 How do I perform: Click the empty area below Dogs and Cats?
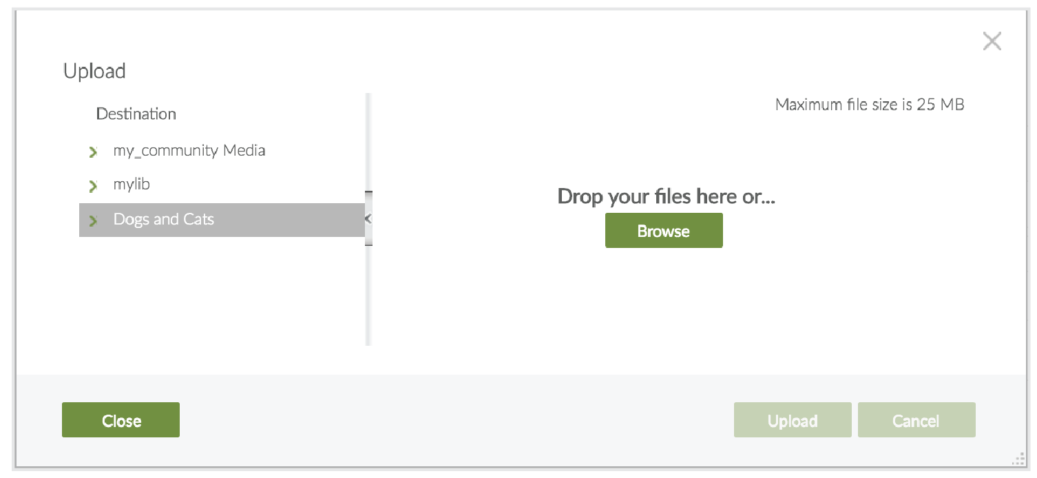tap(220, 289)
